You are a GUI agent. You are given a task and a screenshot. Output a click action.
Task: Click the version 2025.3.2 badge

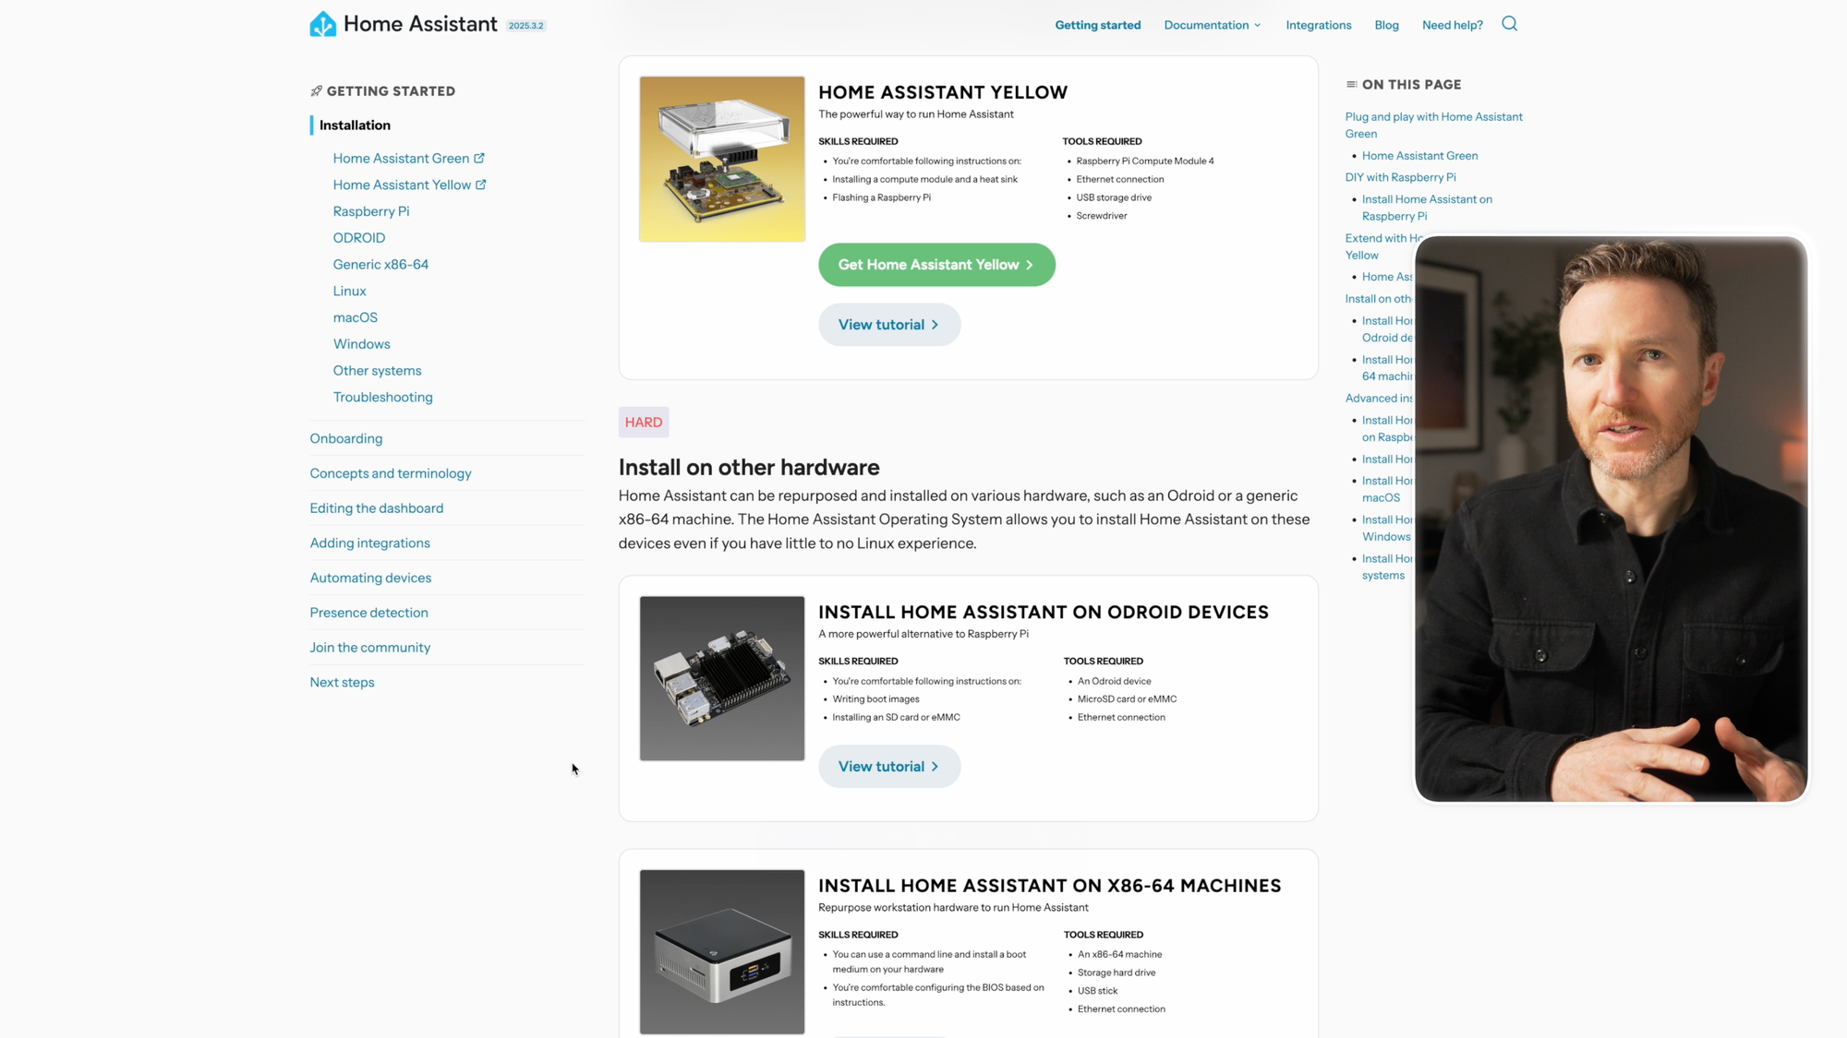526,26
